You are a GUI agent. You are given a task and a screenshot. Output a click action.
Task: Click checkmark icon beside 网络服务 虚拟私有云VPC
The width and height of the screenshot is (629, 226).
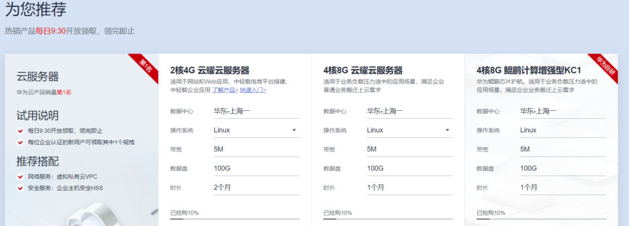pos(20,176)
